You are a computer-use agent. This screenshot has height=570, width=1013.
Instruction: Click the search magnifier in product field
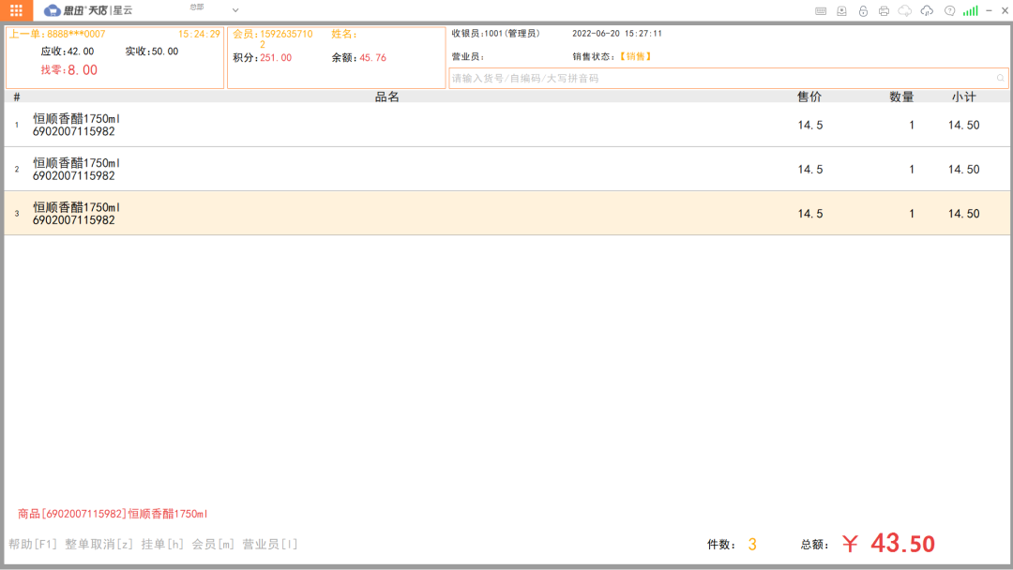pyautogui.click(x=1000, y=79)
